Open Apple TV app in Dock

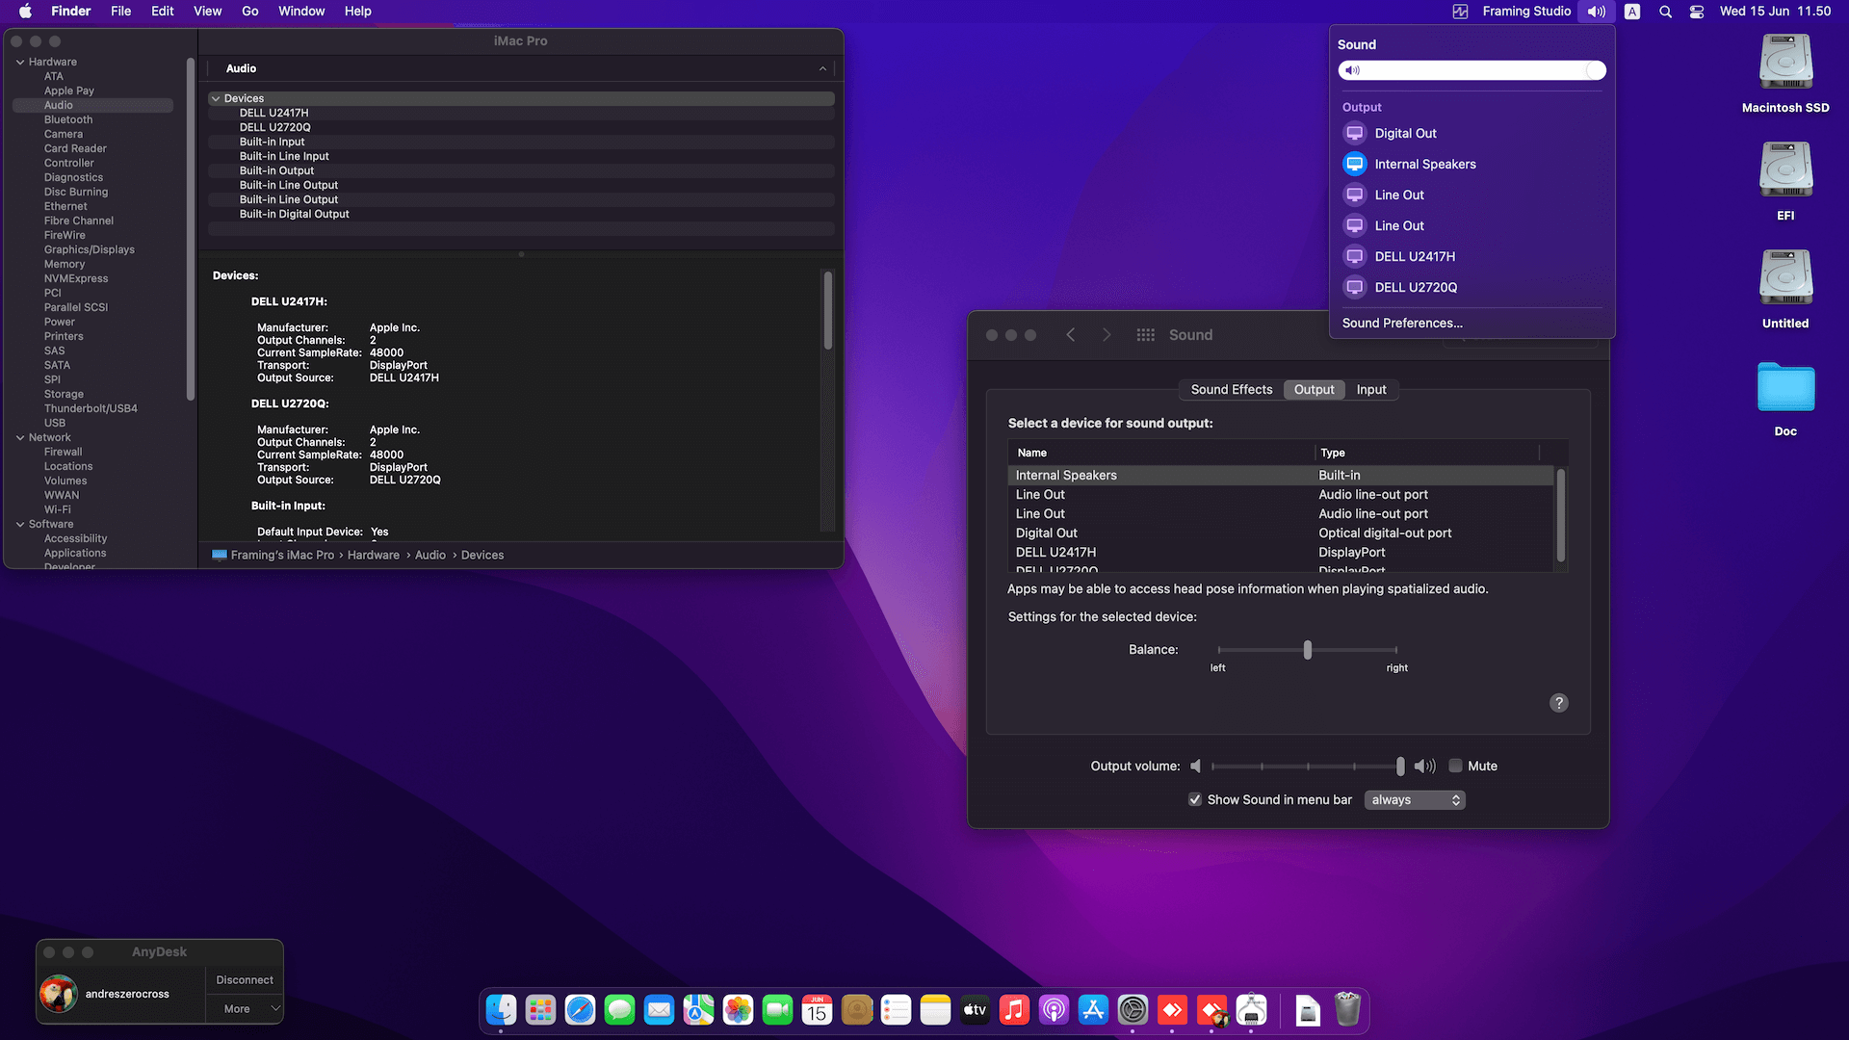pyautogui.click(x=975, y=1009)
